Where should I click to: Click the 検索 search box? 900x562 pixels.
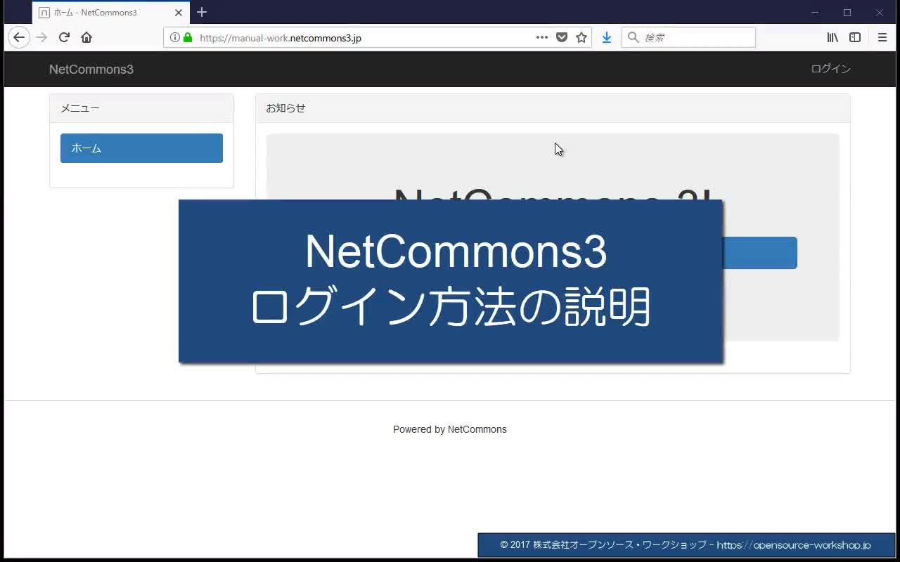688,37
